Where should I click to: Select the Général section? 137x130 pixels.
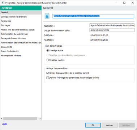click(x=21, y=13)
